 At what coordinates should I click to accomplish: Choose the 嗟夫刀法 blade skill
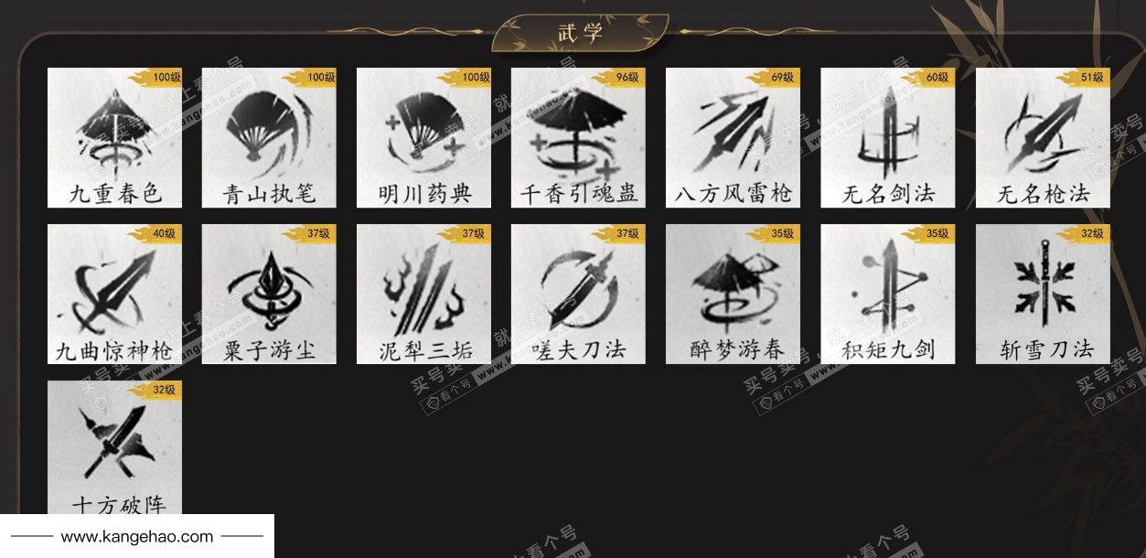click(578, 295)
